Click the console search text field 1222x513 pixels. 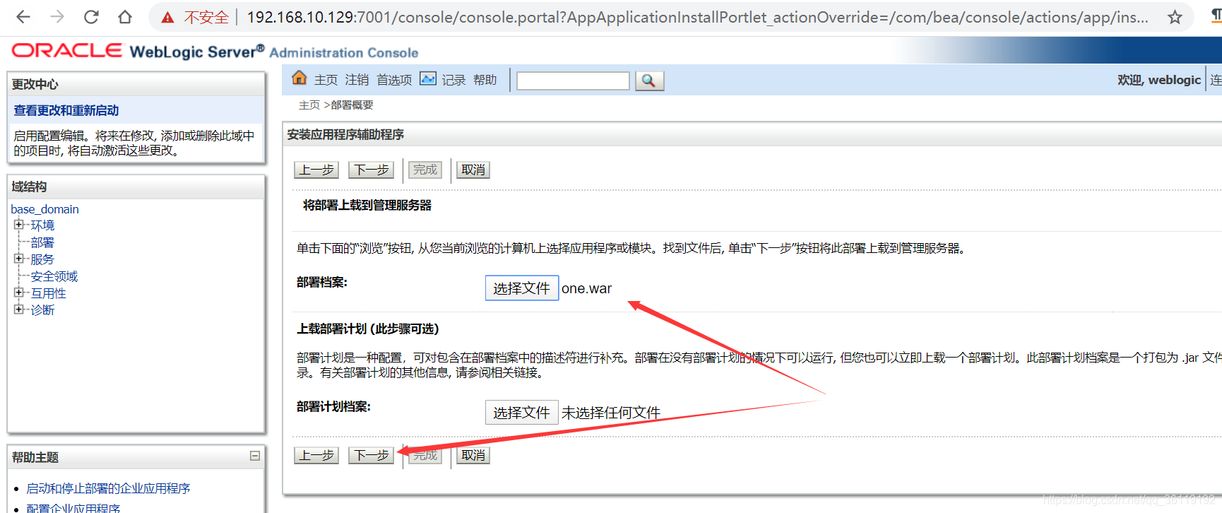point(573,81)
